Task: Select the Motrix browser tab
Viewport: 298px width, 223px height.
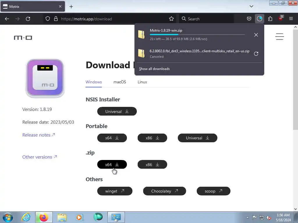Action: pyautogui.click(x=33, y=7)
